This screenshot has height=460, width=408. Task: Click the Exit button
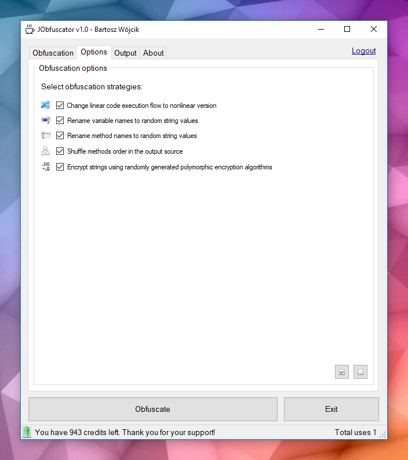(331, 409)
